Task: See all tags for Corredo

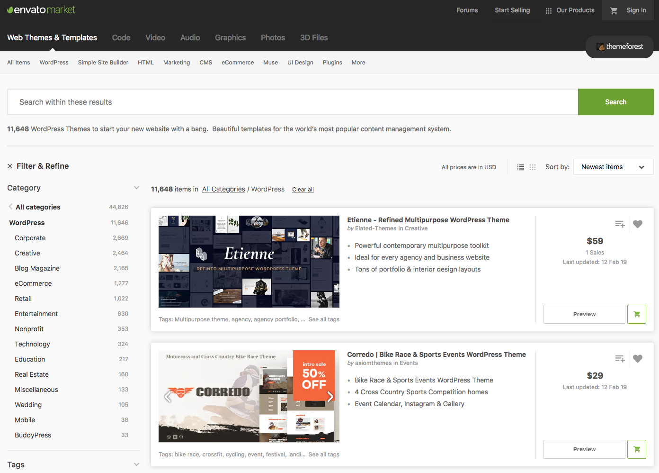Action: (324, 455)
